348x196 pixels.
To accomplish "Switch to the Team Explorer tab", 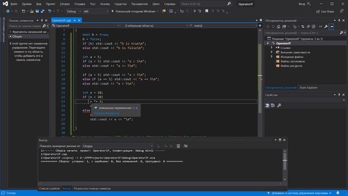I will pyautogui.click(x=308, y=88).
